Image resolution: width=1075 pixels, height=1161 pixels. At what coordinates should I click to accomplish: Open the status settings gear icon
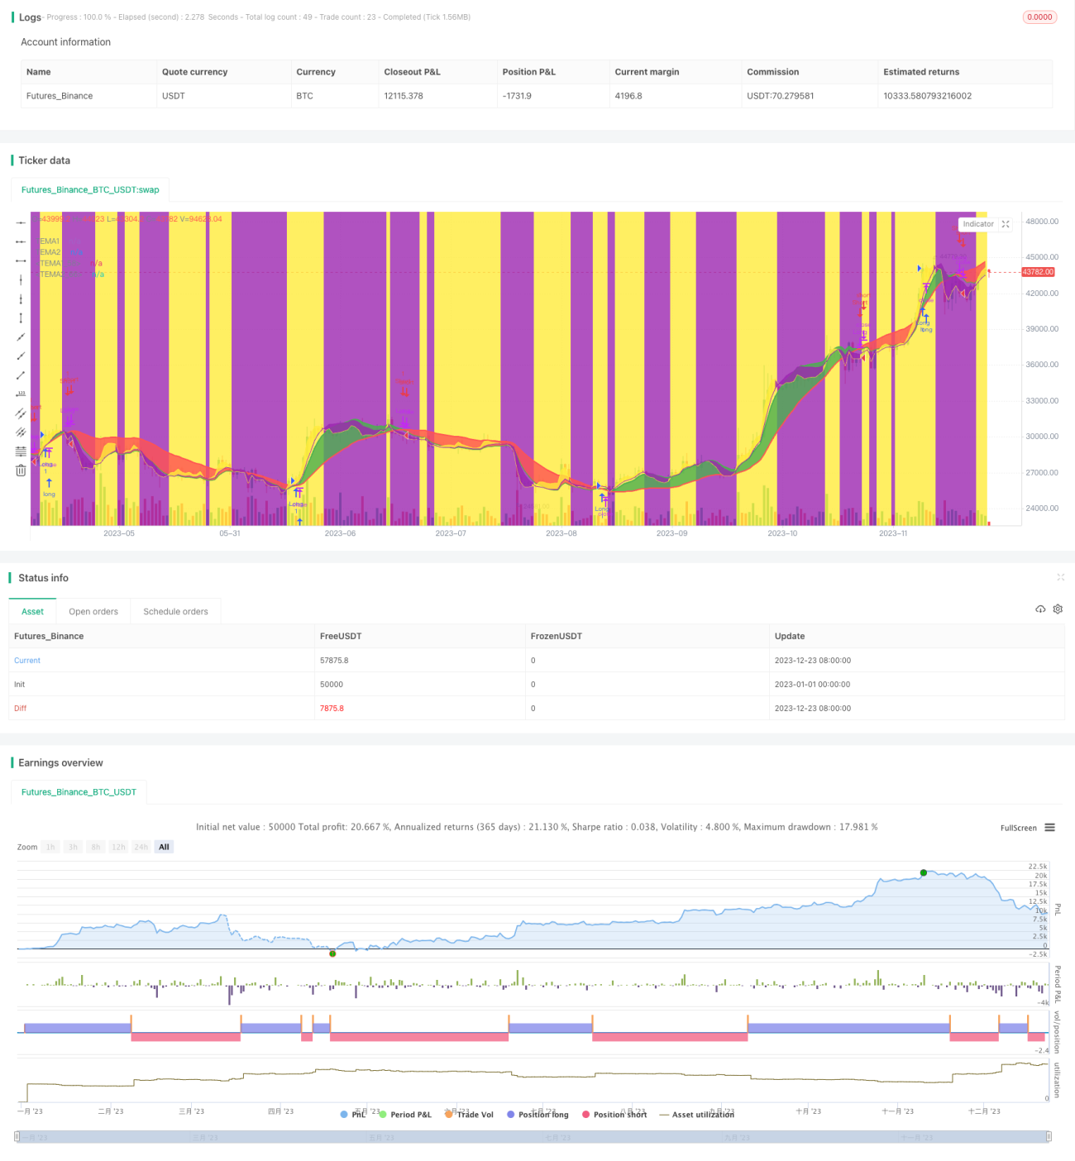tap(1058, 609)
